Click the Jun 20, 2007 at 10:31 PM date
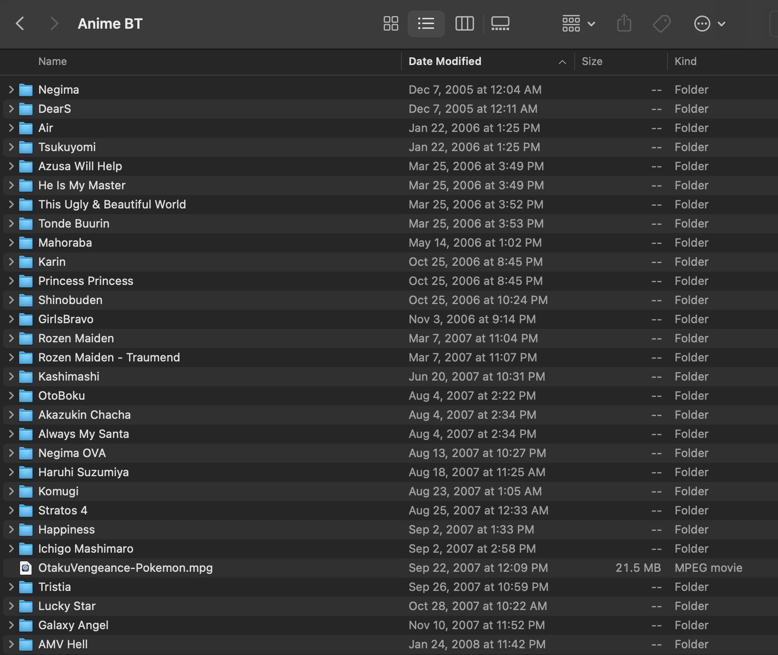 click(477, 376)
